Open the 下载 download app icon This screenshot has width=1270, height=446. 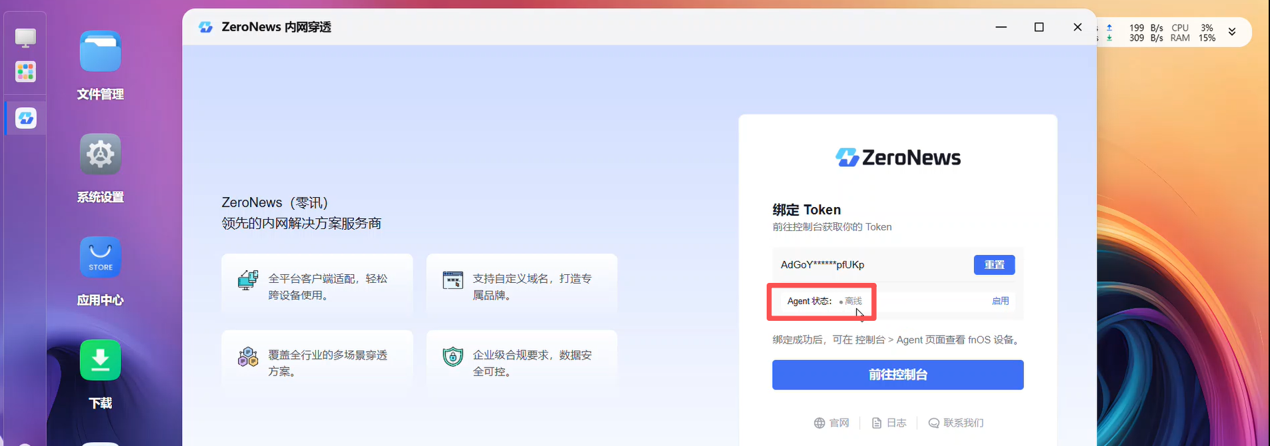(100, 360)
